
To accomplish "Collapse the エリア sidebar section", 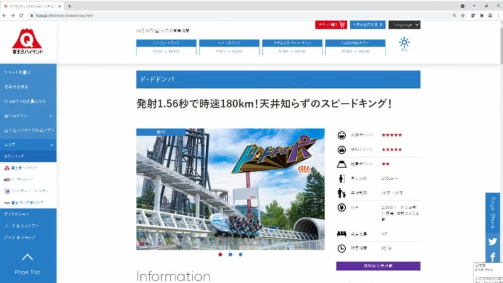I will point(28,144).
